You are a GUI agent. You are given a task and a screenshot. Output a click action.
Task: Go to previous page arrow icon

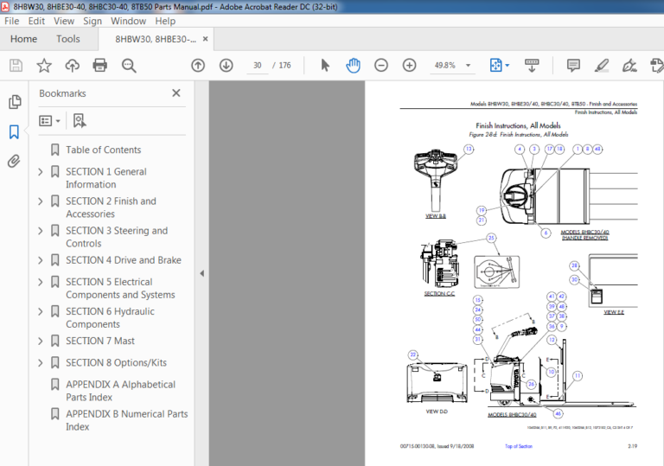(x=198, y=65)
